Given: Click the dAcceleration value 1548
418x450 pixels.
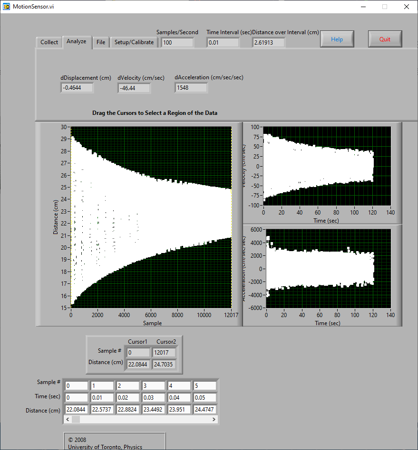Looking at the screenshot, I should (x=191, y=88).
